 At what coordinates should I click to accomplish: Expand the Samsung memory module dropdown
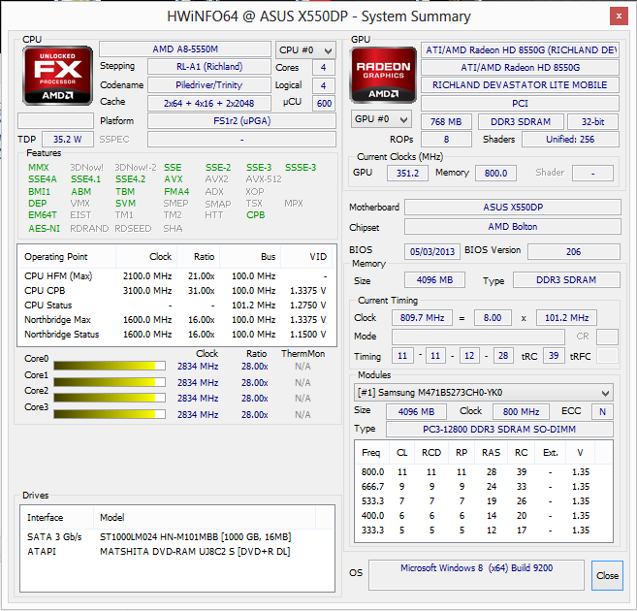(x=484, y=393)
